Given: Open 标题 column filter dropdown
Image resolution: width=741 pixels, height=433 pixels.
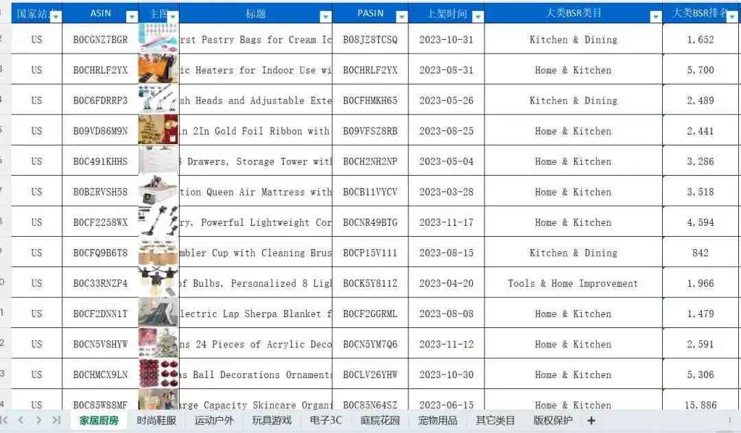Looking at the screenshot, I should (326, 17).
